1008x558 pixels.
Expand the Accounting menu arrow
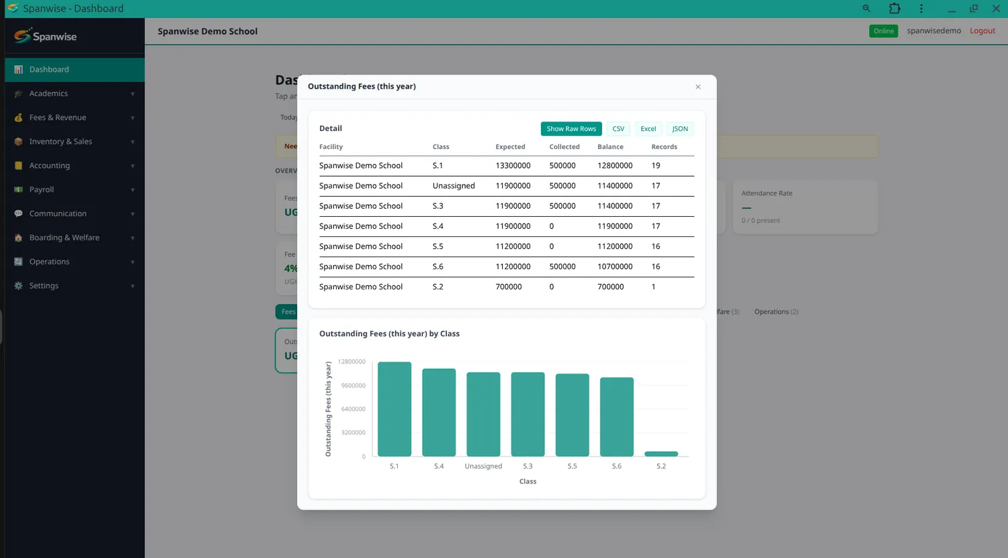(132, 166)
